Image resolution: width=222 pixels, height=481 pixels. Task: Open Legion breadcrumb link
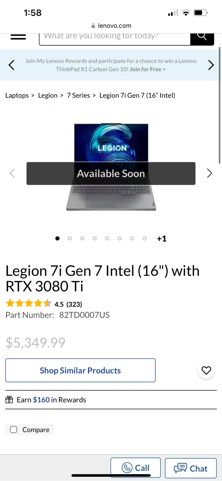click(48, 95)
